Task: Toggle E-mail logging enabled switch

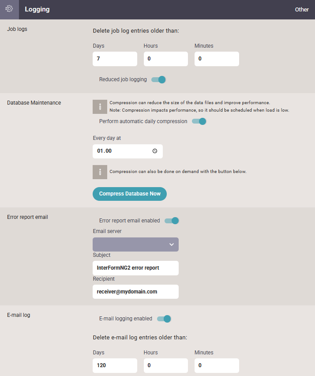Action: point(164,319)
